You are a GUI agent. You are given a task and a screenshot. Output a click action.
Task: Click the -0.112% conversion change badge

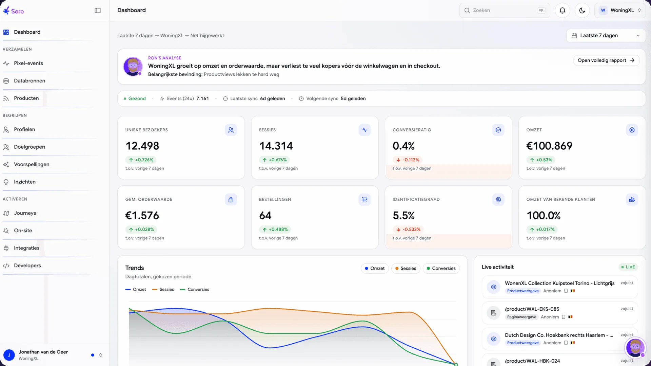click(x=408, y=160)
